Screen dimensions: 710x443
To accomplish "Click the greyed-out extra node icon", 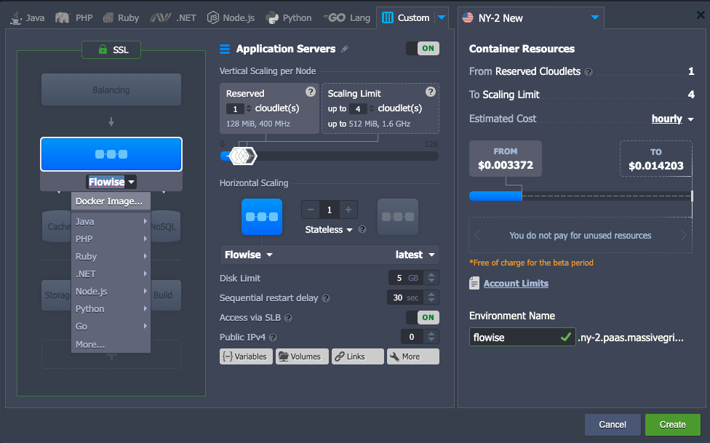I will coord(398,217).
